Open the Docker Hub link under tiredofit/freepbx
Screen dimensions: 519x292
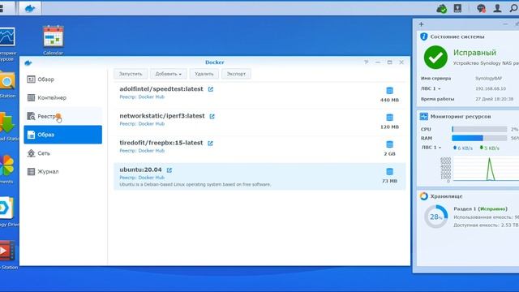[x=152, y=151]
